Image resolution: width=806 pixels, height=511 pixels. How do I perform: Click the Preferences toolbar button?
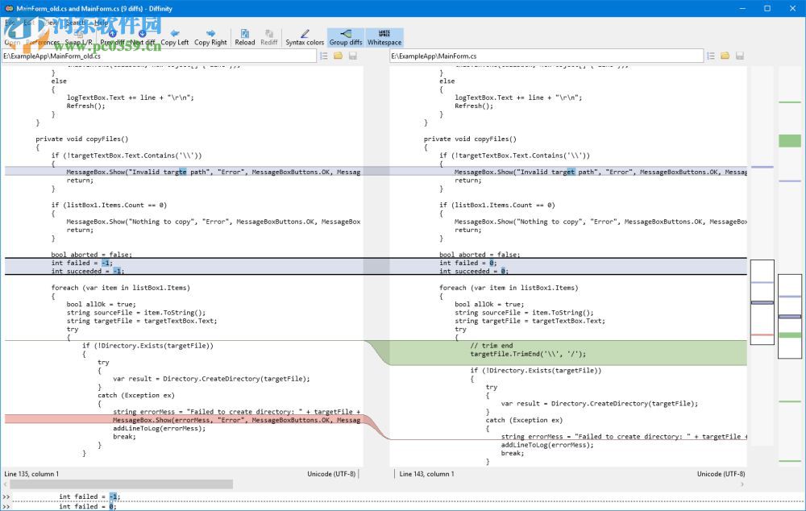coord(43,37)
